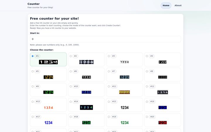Click the golden counter preview #11
Image resolution: width=211 pixels, height=132 pixels.
[125, 92]
